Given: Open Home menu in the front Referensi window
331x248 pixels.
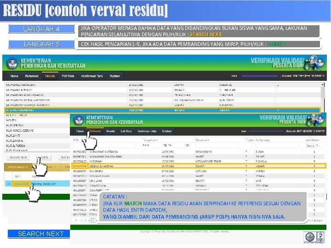Looking at the screenshot, I should pyautogui.click(x=80, y=131).
